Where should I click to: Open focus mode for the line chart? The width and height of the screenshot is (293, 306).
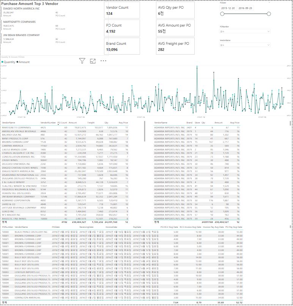[x=93, y=61]
